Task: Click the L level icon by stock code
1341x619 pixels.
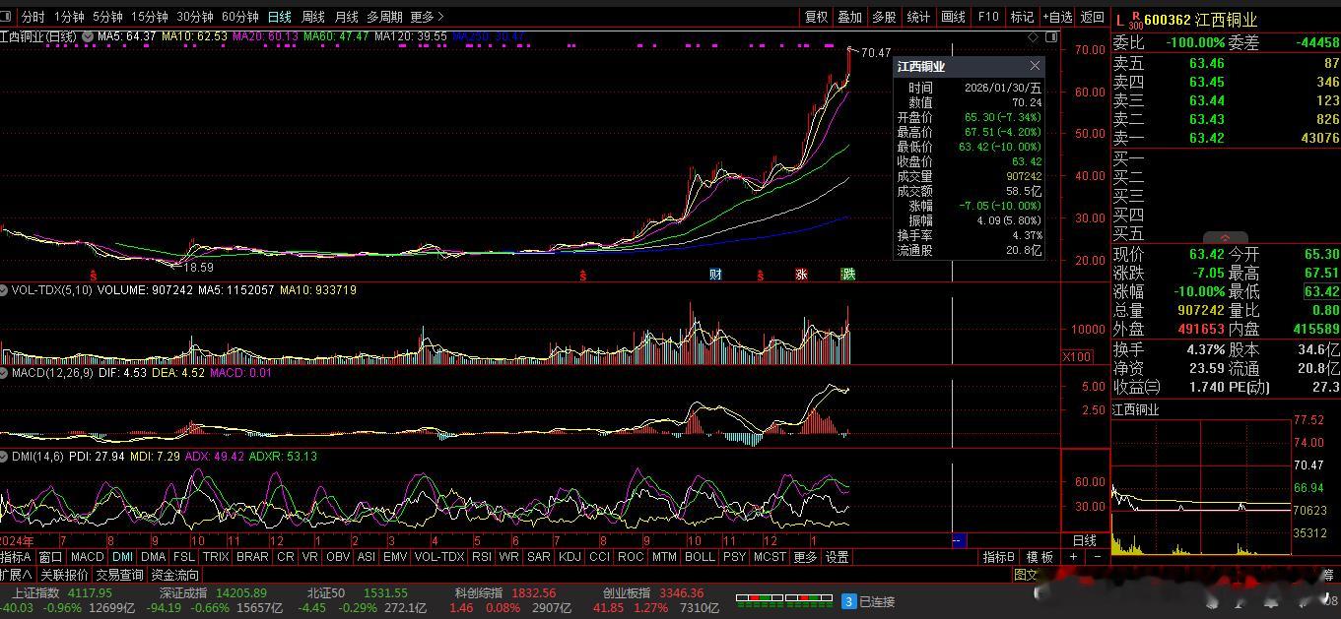Action: tap(1119, 20)
